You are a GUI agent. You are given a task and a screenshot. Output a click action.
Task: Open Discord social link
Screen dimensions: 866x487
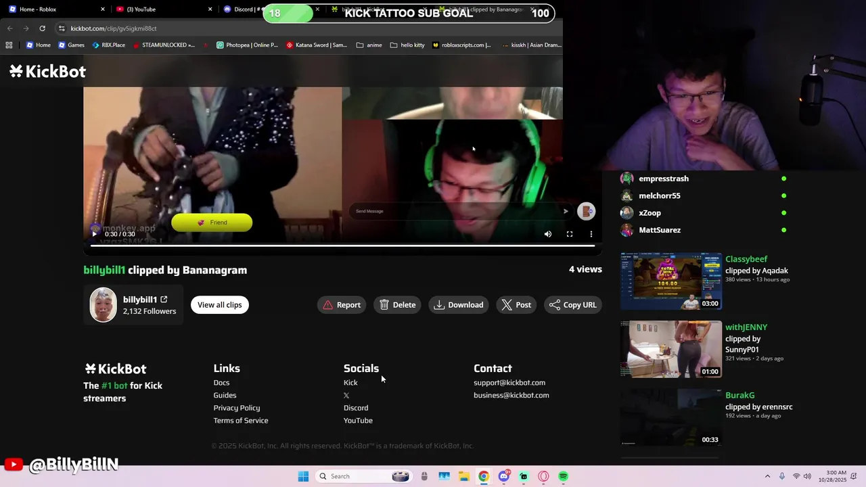point(356,408)
